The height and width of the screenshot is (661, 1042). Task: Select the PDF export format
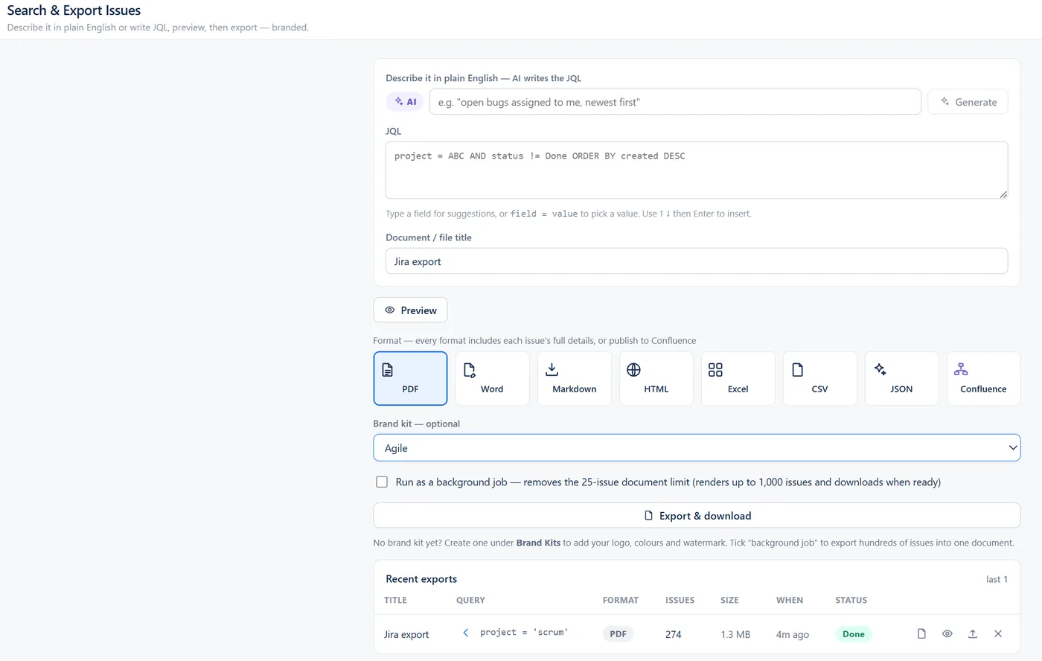pos(410,378)
